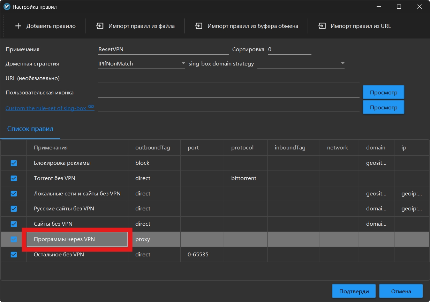Viewport: 430px width, 302px height.
Task: Click the outboundTag column header
Action: pos(153,148)
